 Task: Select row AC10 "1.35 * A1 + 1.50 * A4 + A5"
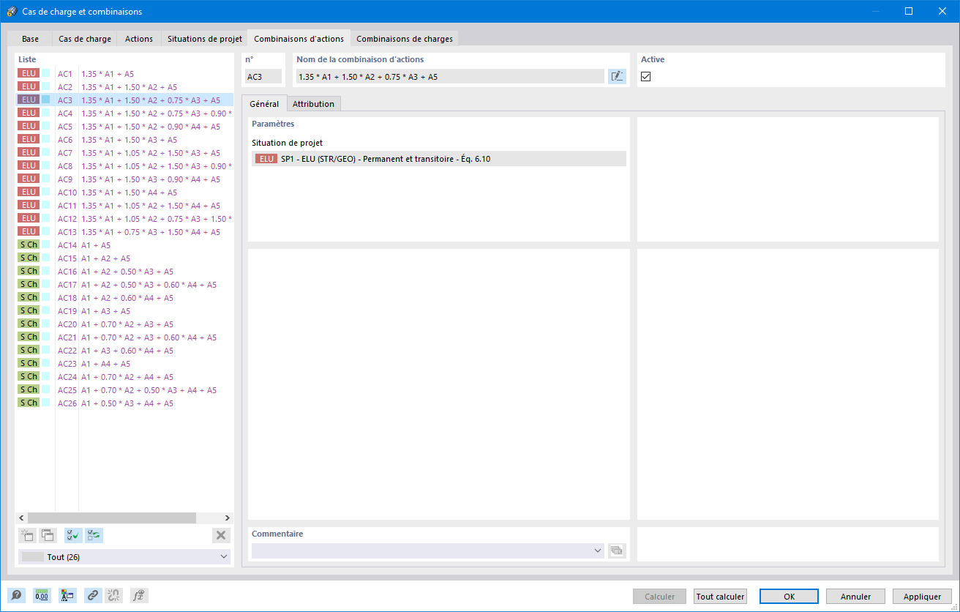coord(124,192)
